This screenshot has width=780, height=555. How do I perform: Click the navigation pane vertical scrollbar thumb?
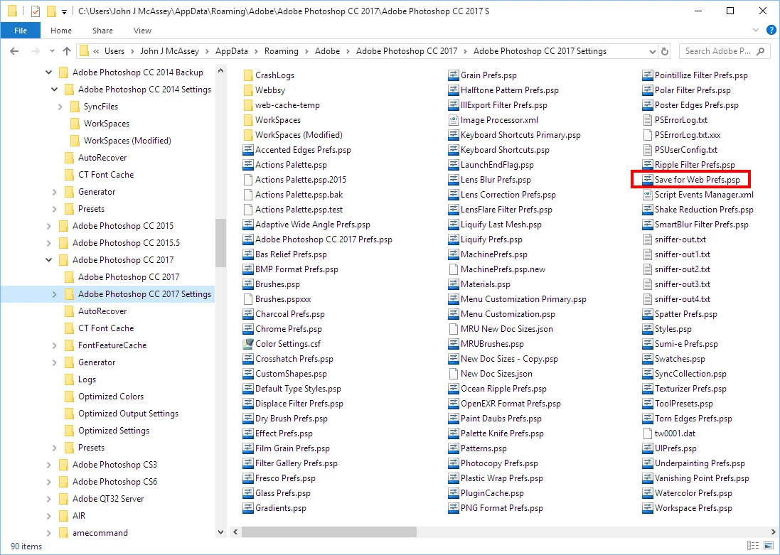(221, 243)
